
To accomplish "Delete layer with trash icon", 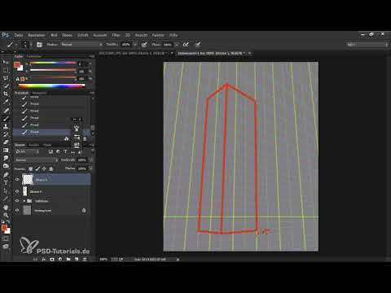I will tap(85, 259).
